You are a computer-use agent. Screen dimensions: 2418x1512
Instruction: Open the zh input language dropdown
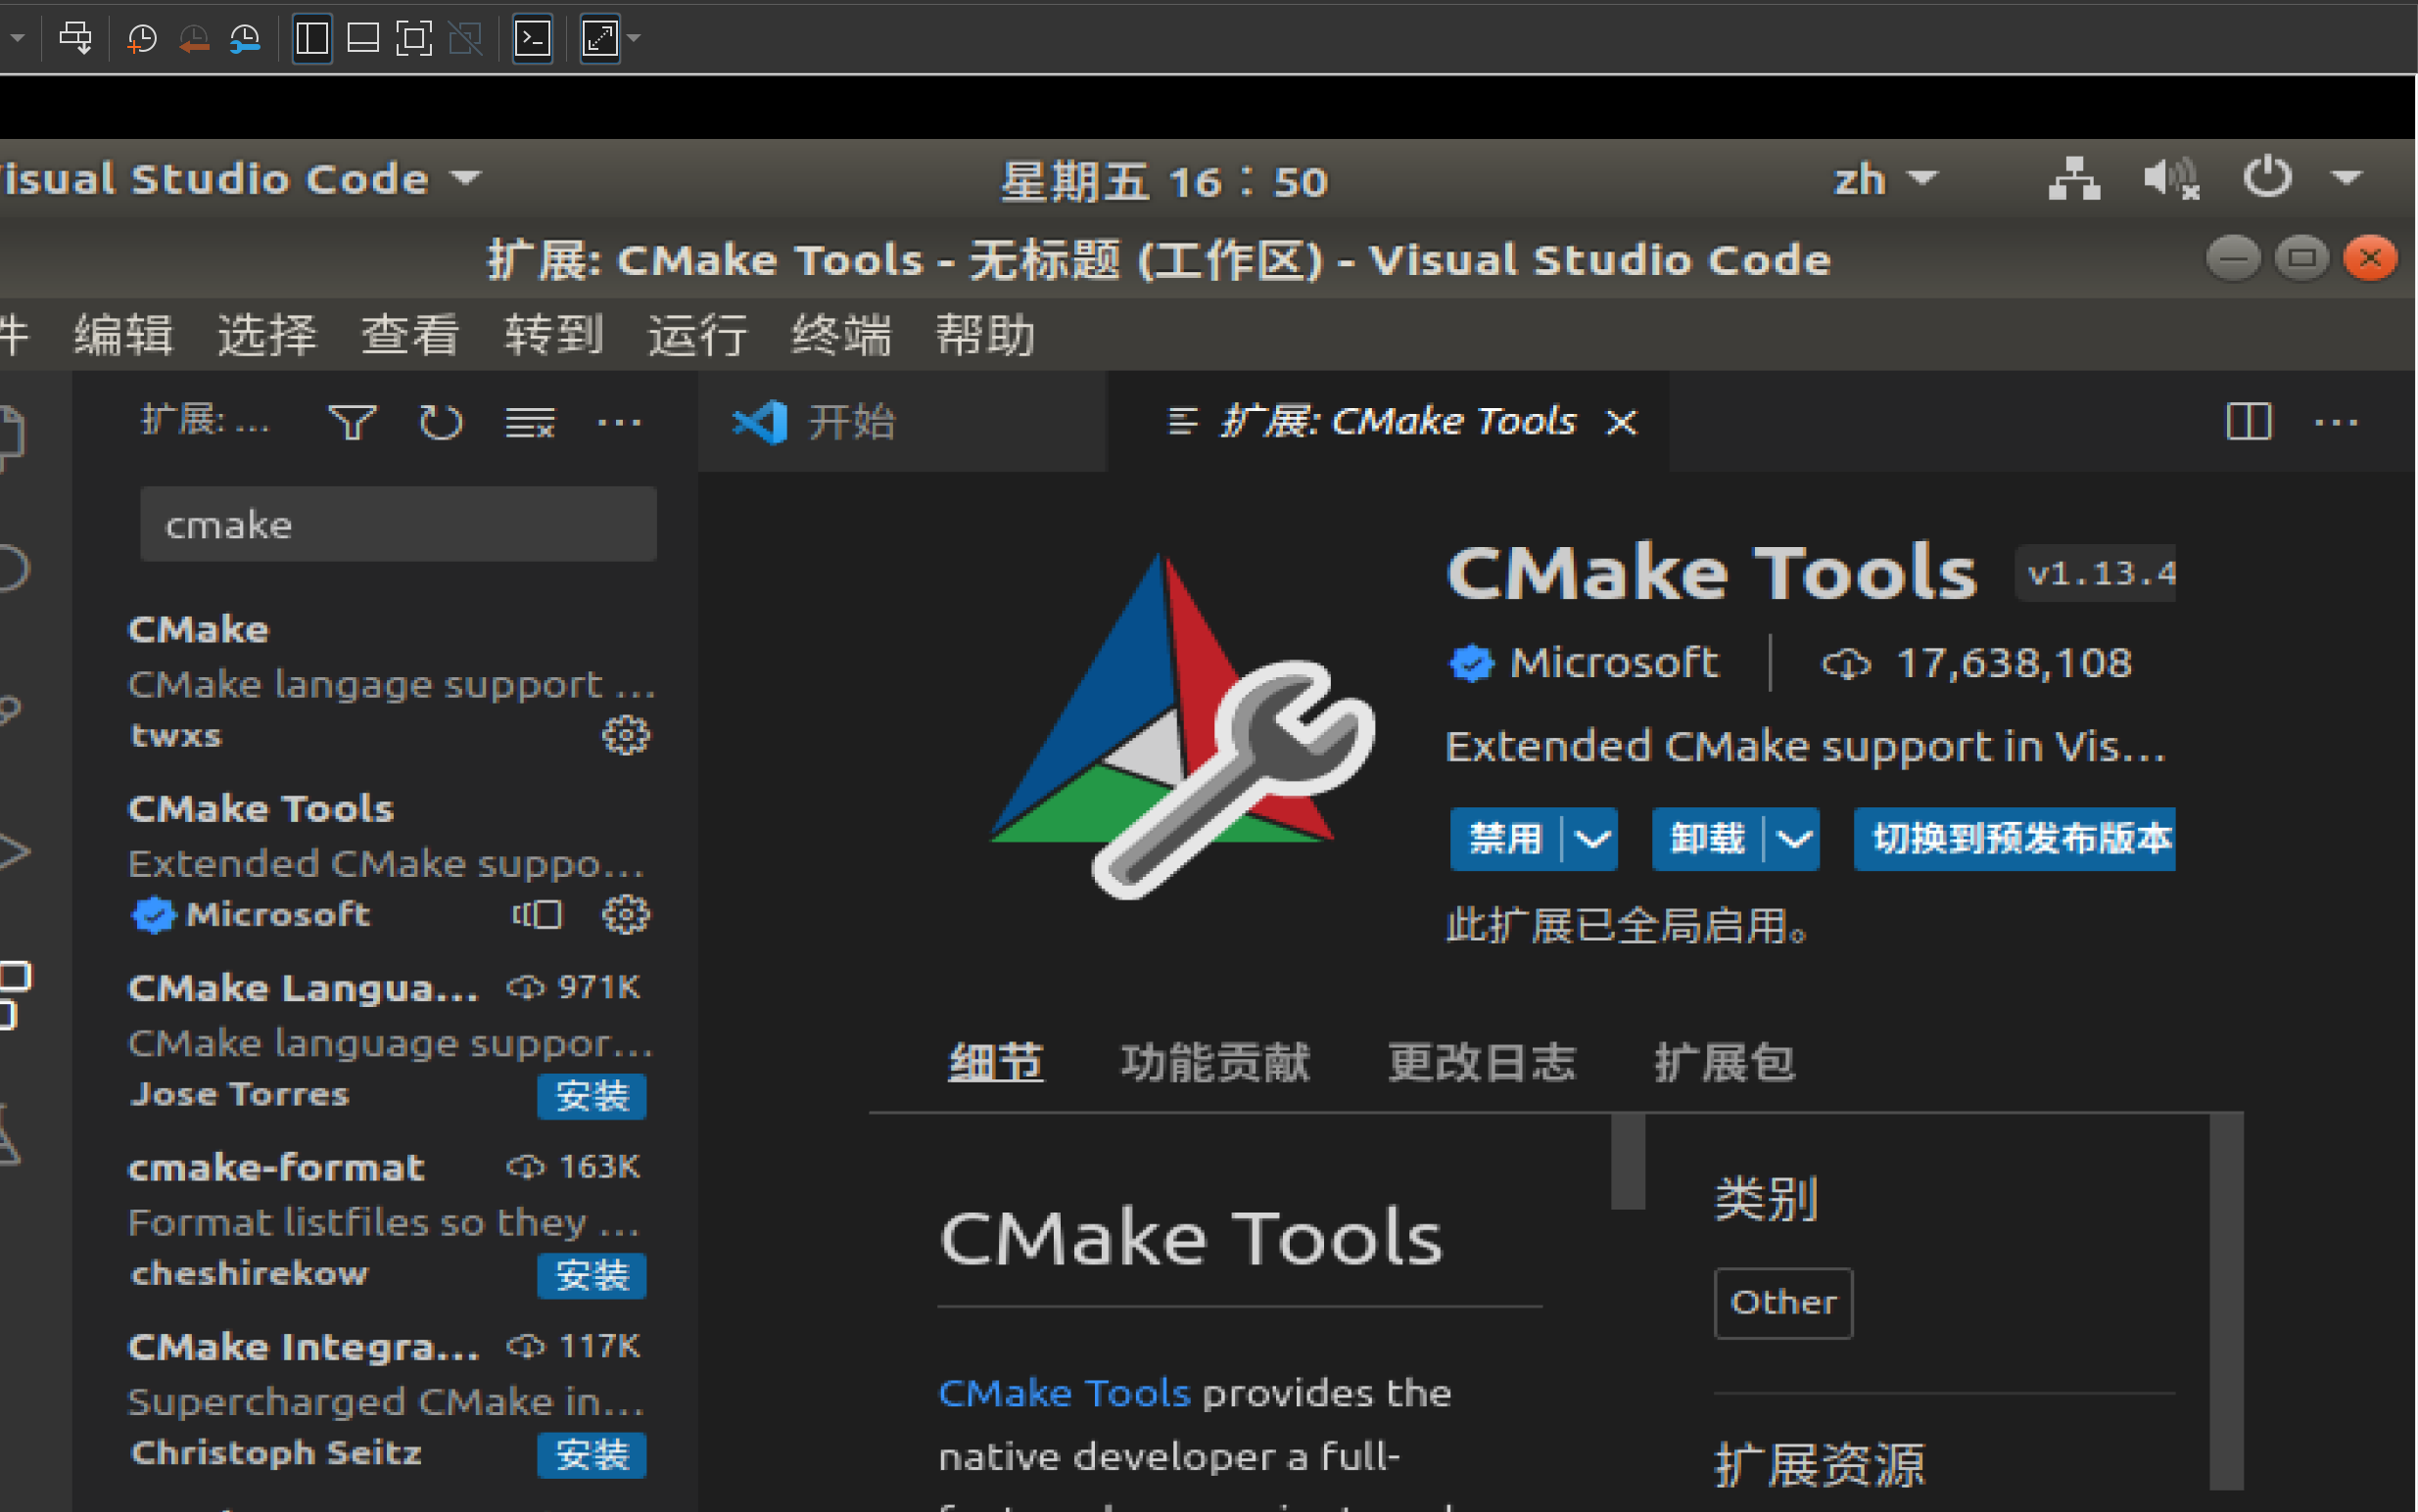[1886, 179]
